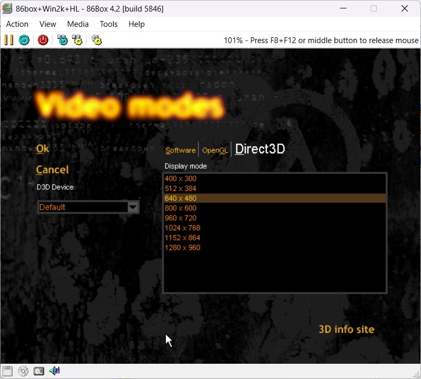Switch to the OpenGL renderer tab
This screenshot has height=379, width=421.
pos(215,150)
